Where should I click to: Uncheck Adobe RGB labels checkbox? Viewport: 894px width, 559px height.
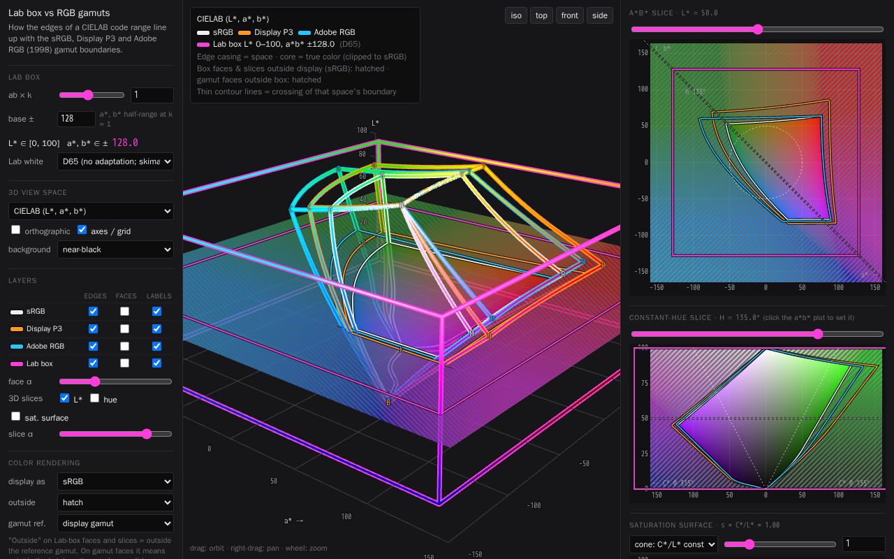156,346
